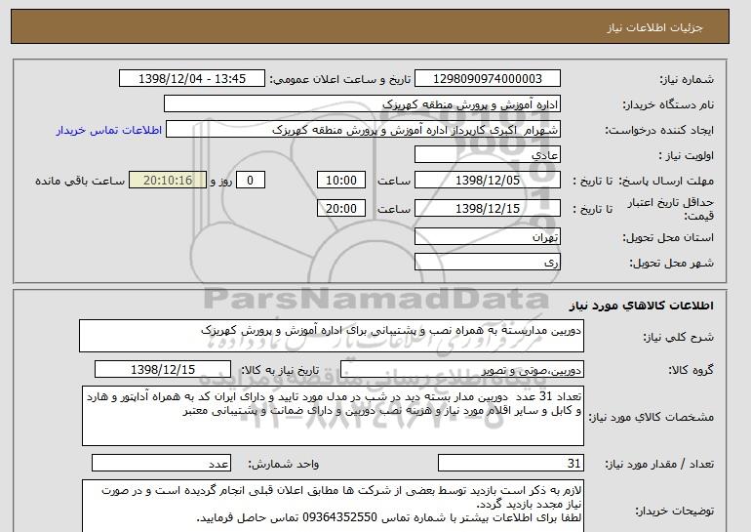Click the label گروه کالا
751x532 pixels.
click(x=692, y=370)
